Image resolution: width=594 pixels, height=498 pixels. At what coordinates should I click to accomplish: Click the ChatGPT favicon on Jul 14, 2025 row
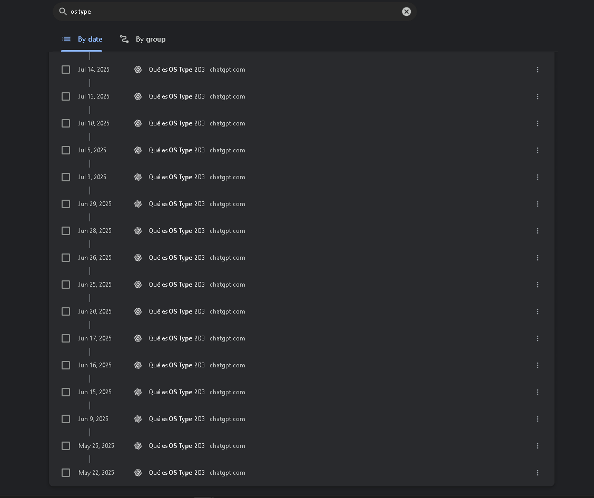(x=138, y=70)
